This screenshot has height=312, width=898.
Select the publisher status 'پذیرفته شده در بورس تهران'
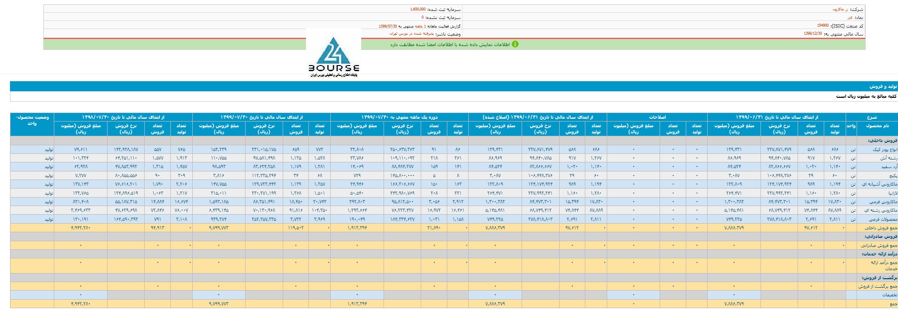click(412, 34)
